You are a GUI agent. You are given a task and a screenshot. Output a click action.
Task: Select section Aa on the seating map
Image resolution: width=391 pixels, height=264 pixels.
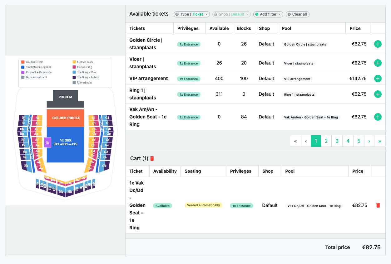coord(41,168)
